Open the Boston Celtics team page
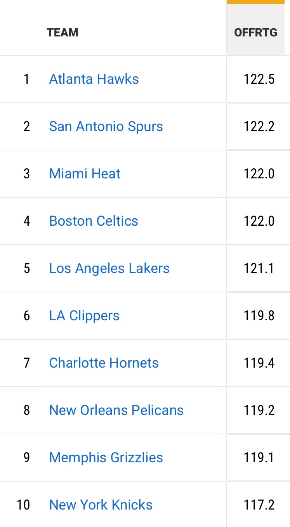Viewport: 290px width, 527px height. [x=94, y=221]
